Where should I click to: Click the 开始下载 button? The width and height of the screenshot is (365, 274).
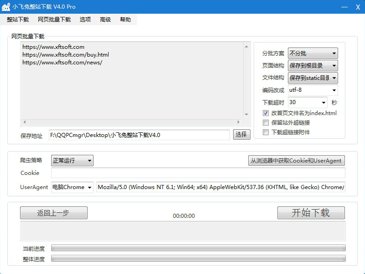point(311,213)
